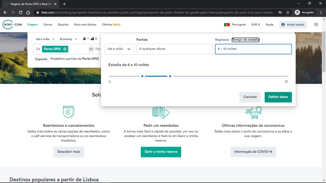Go to Ofertas (beta) in navigation
This screenshot has height=183, width=326.
111,24
